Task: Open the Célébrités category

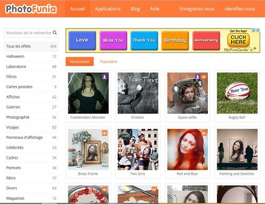Action: 31,147
